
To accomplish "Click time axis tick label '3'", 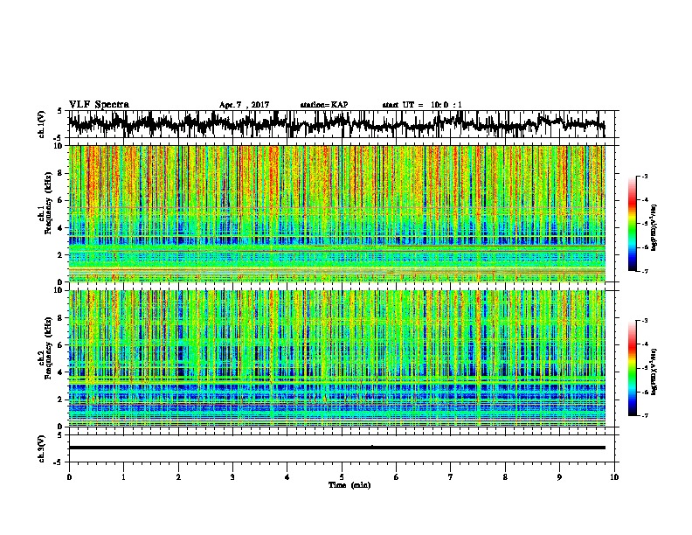I will pos(232,477).
